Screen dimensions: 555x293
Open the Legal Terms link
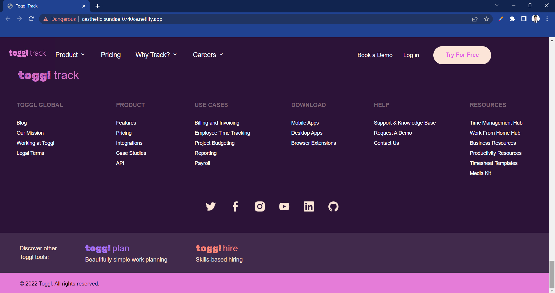coord(30,153)
